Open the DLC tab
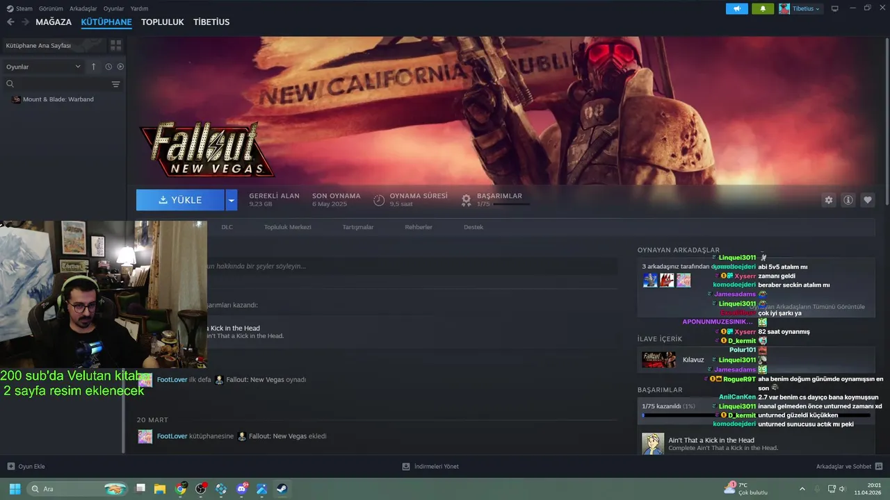The image size is (890, 500). 227,227
